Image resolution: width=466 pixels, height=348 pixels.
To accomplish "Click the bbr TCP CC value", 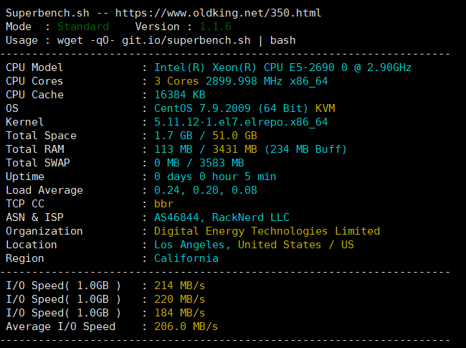I will 164,204.
